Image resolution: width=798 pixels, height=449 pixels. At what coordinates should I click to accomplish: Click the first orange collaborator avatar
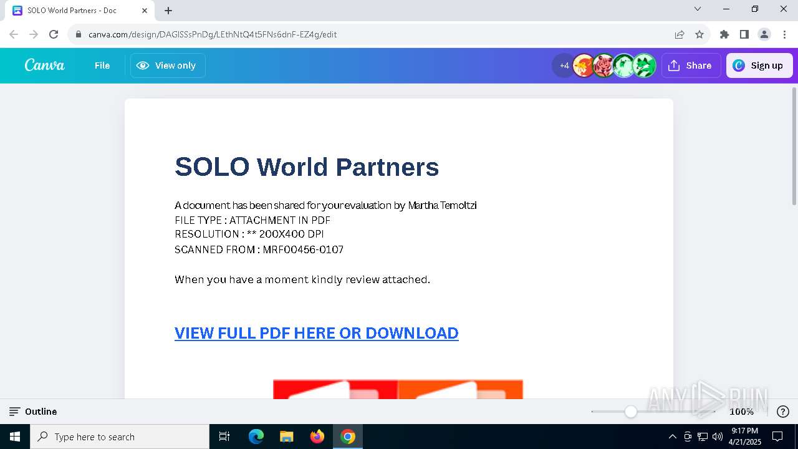click(584, 65)
